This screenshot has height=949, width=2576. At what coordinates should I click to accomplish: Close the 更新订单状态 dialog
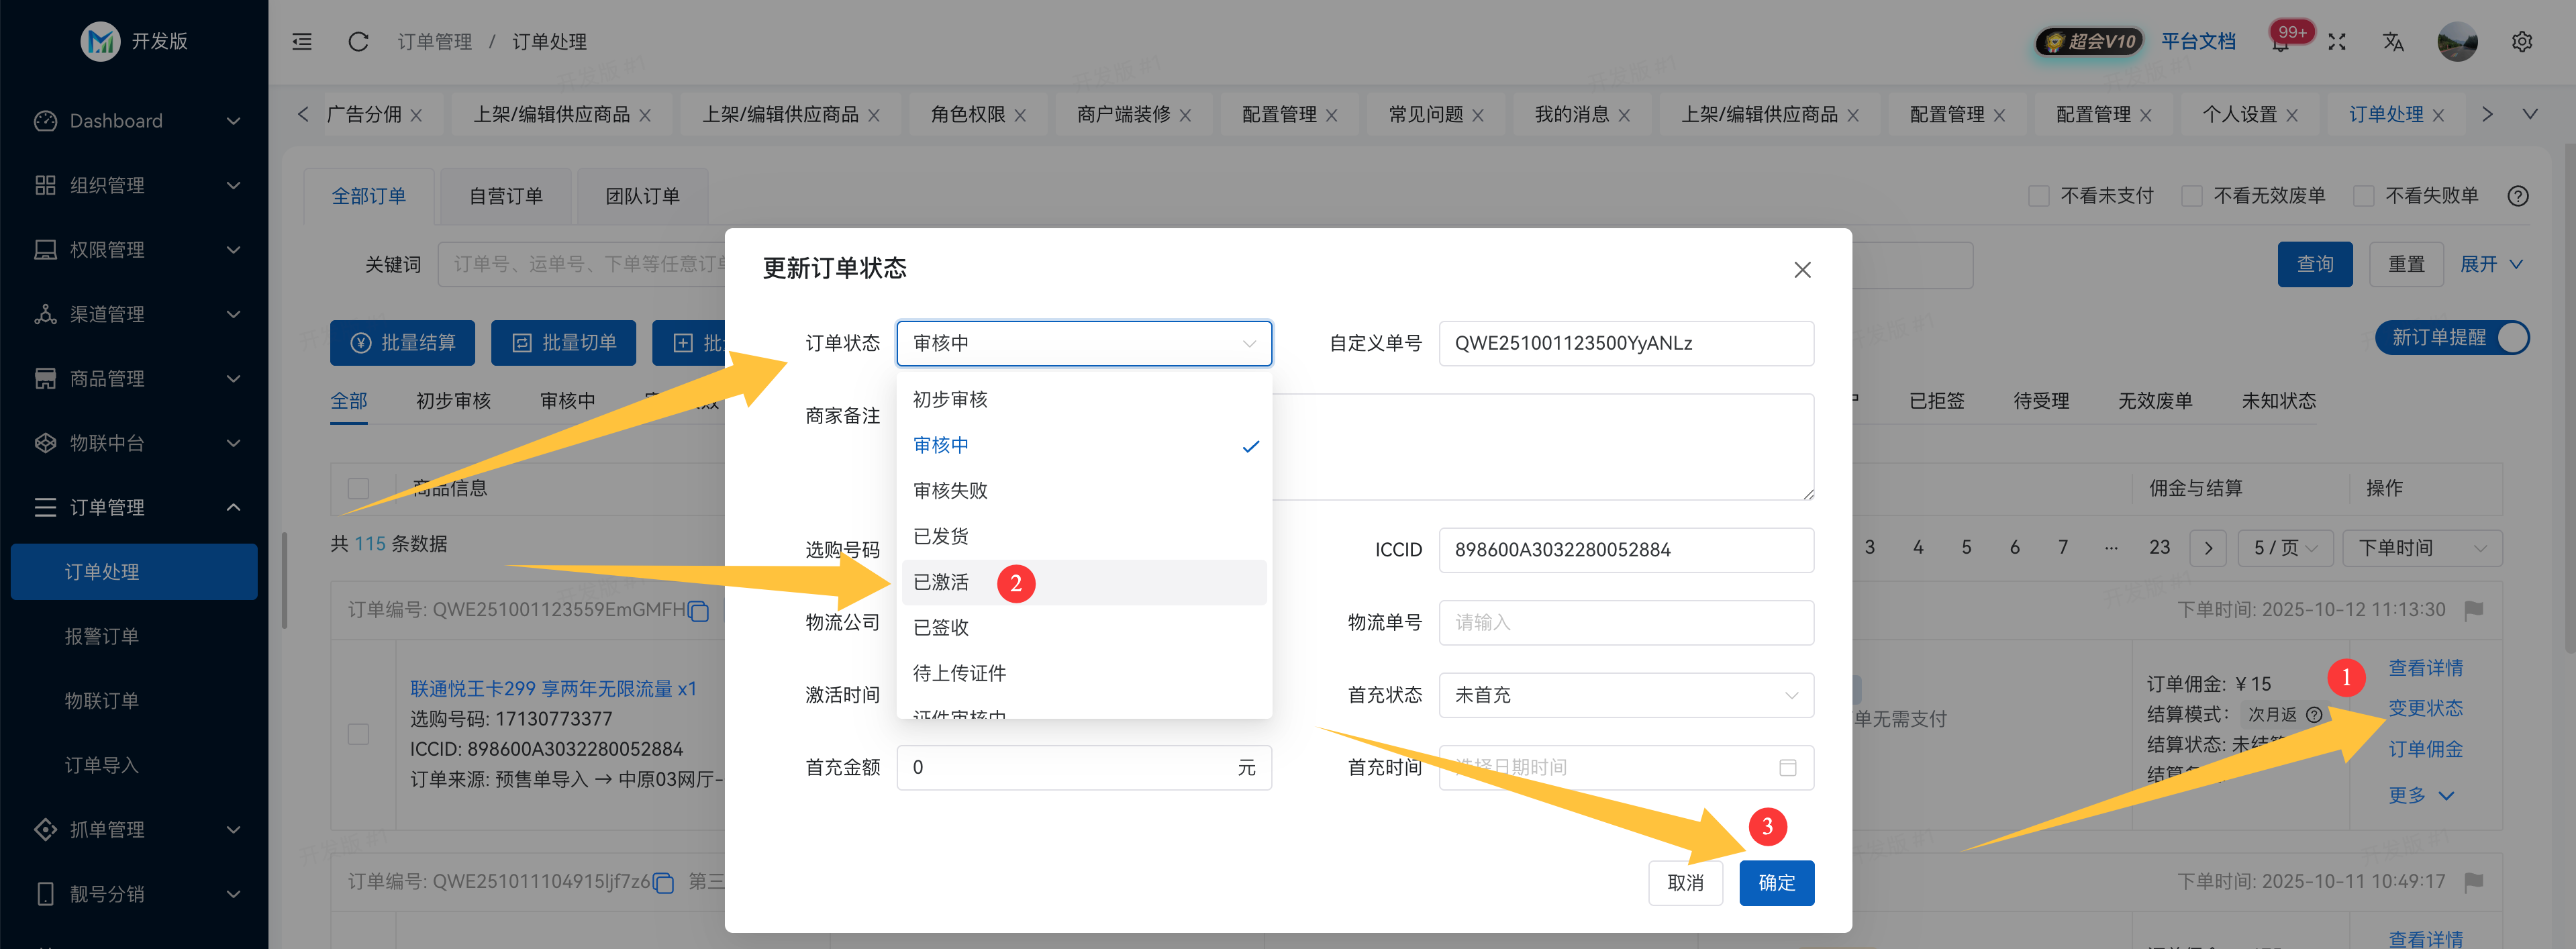(x=1802, y=270)
